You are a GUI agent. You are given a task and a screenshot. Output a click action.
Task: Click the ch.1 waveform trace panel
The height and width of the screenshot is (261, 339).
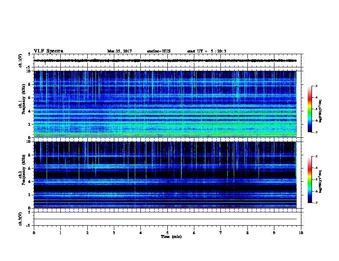pyautogui.click(x=167, y=61)
